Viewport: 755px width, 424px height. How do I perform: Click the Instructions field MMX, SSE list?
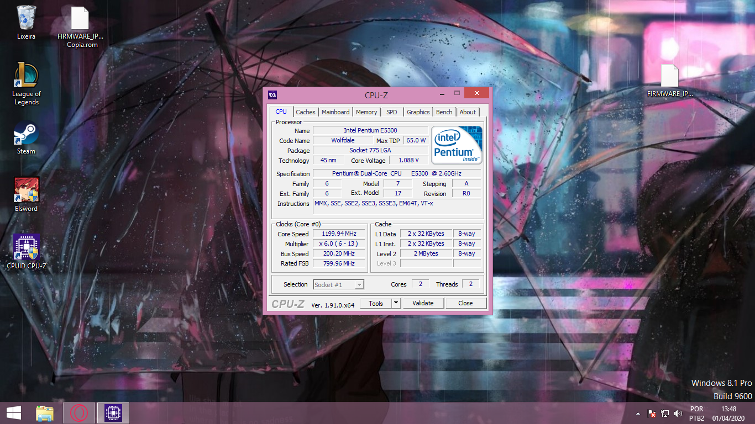coord(397,207)
